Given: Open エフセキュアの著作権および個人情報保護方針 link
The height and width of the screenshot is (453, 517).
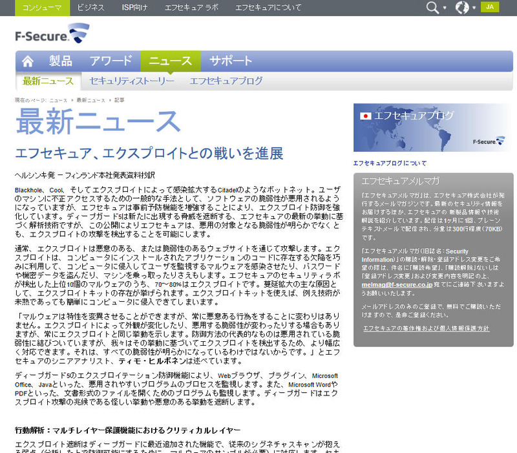Looking at the screenshot, I should pos(426,328).
